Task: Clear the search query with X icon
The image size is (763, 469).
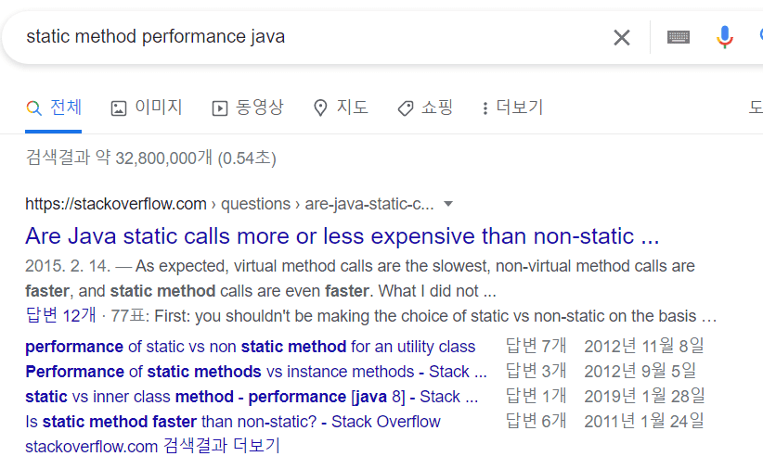Action: 621,37
